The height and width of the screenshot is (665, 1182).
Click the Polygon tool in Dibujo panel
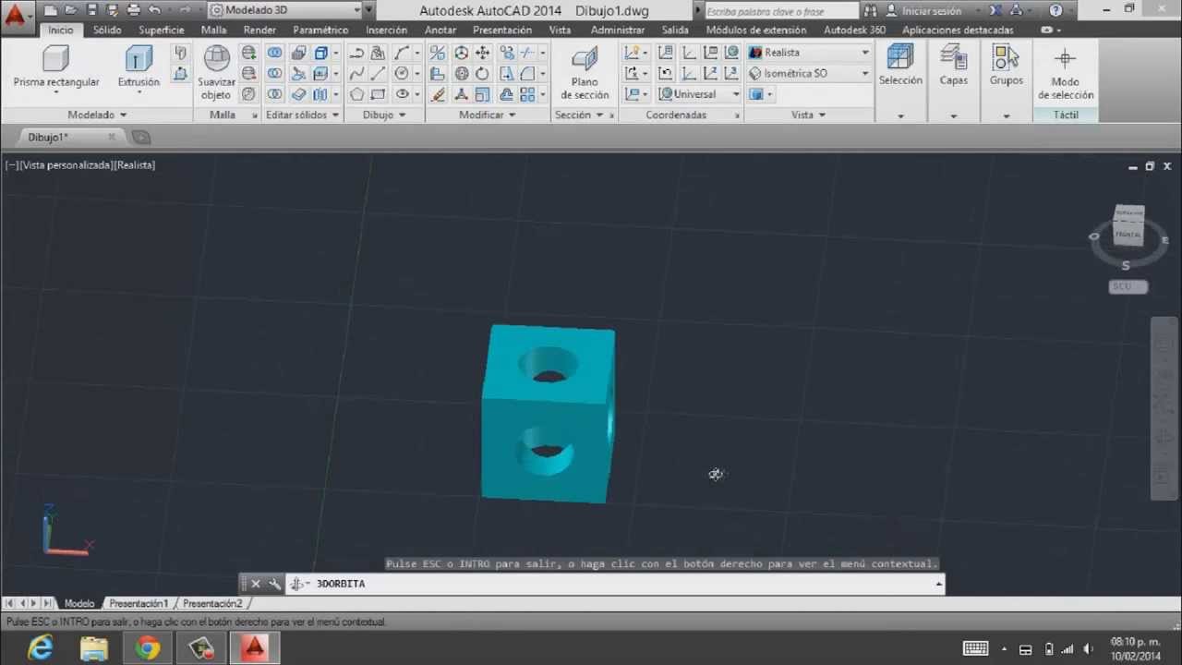click(x=356, y=94)
